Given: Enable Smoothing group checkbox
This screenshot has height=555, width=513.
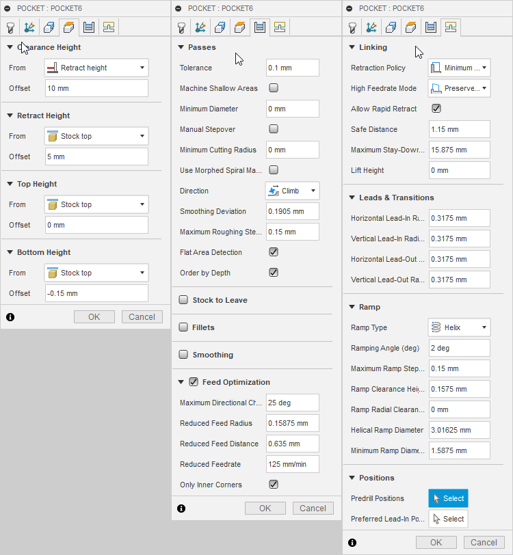Looking at the screenshot, I should pos(183,354).
